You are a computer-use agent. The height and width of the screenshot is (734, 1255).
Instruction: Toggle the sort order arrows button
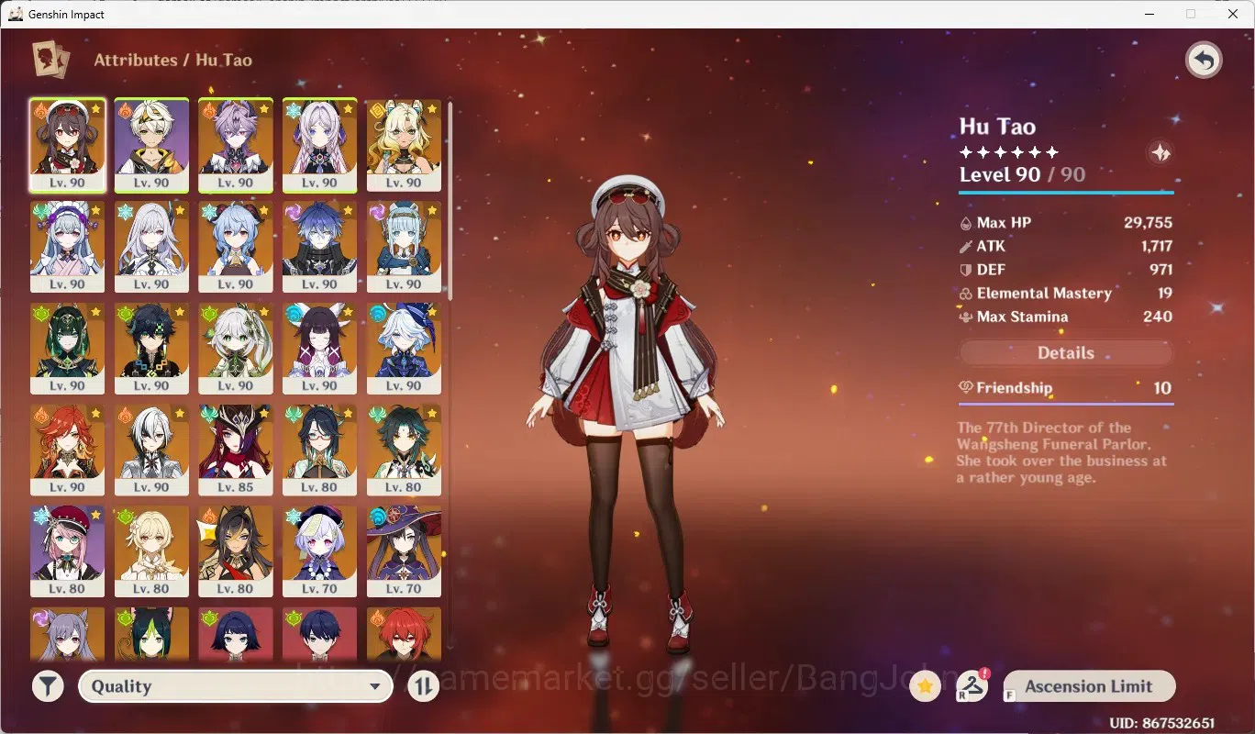click(423, 686)
